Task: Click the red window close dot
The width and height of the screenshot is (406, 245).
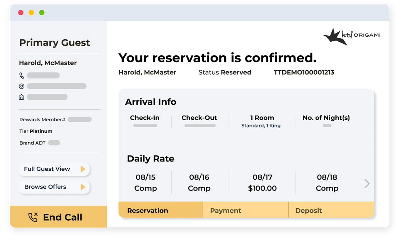Action: [x=21, y=13]
